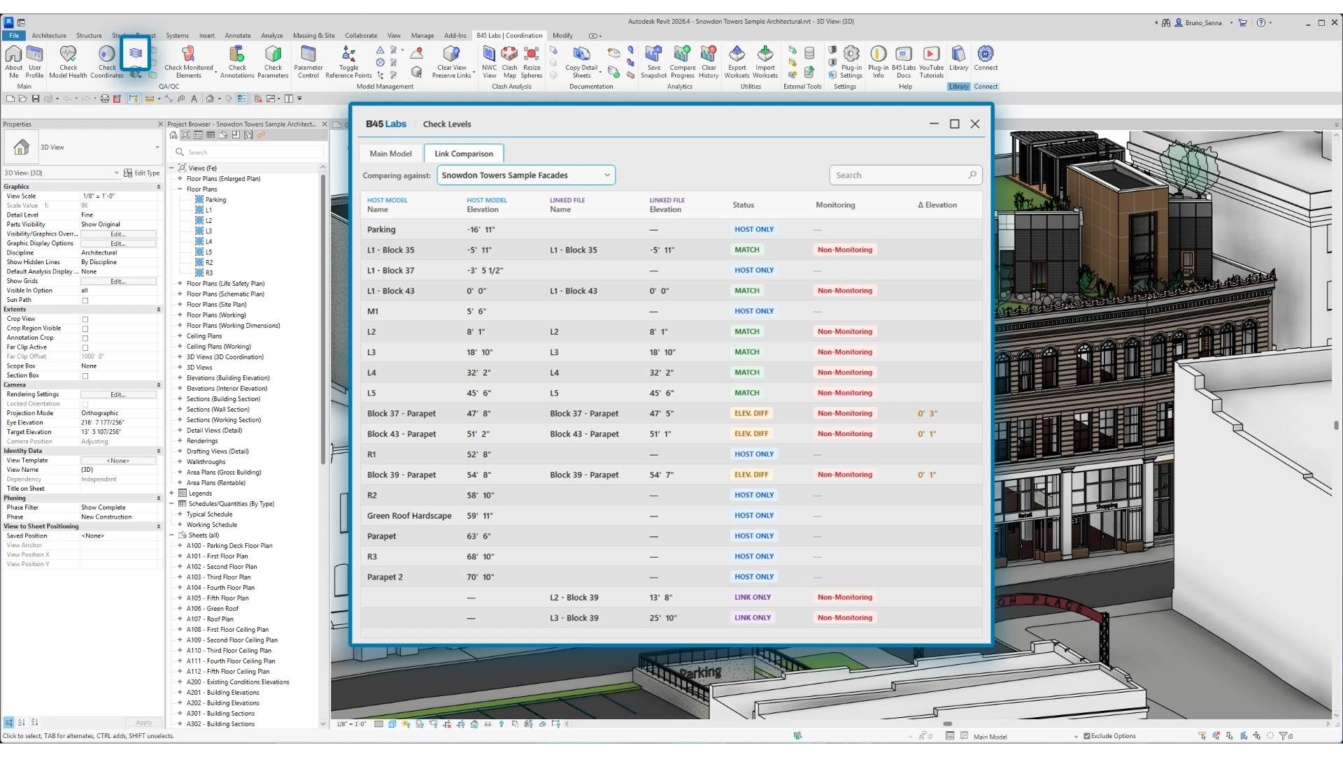Screen dimensions: 1343x757
Task: Run Check Model Health tool
Action: (68, 62)
